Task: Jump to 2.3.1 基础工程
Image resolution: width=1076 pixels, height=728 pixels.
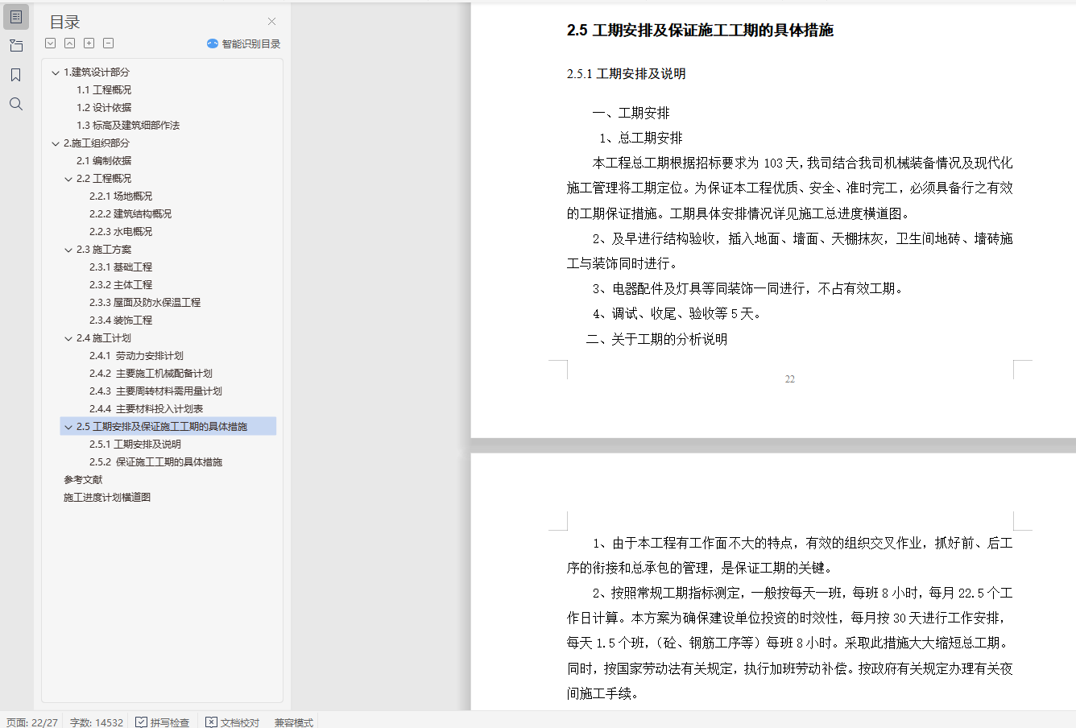Action: pyautogui.click(x=121, y=267)
